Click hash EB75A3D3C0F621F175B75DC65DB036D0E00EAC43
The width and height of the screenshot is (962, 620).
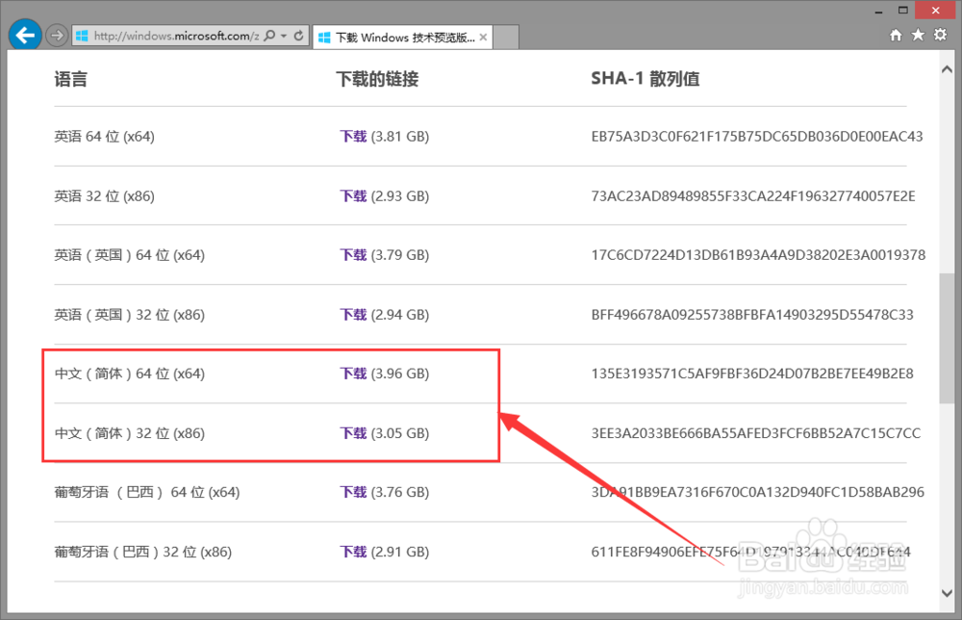[x=757, y=137]
